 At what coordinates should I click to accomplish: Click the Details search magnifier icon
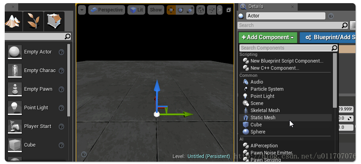coord(344,25)
